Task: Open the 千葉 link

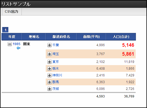Action: coord(56,45)
